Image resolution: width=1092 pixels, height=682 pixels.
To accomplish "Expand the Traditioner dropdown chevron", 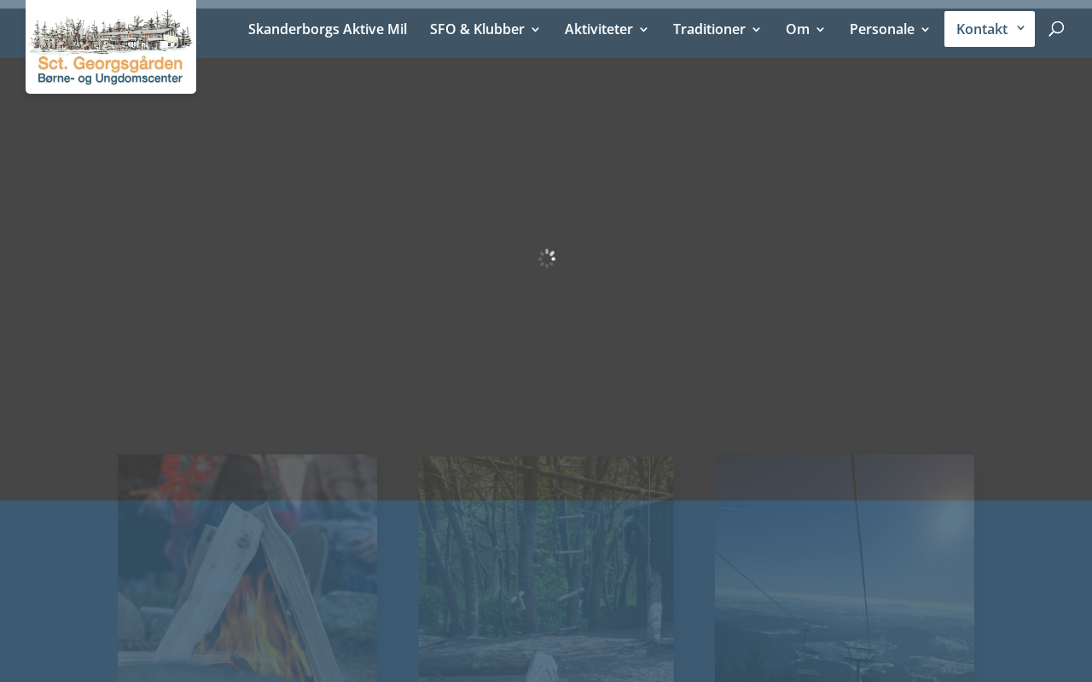I will (756, 30).
